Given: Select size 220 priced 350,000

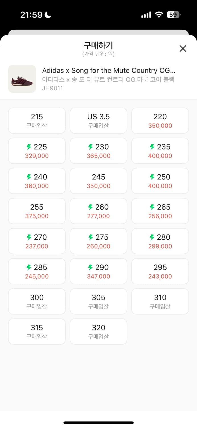Looking at the screenshot, I should click(160, 120).
